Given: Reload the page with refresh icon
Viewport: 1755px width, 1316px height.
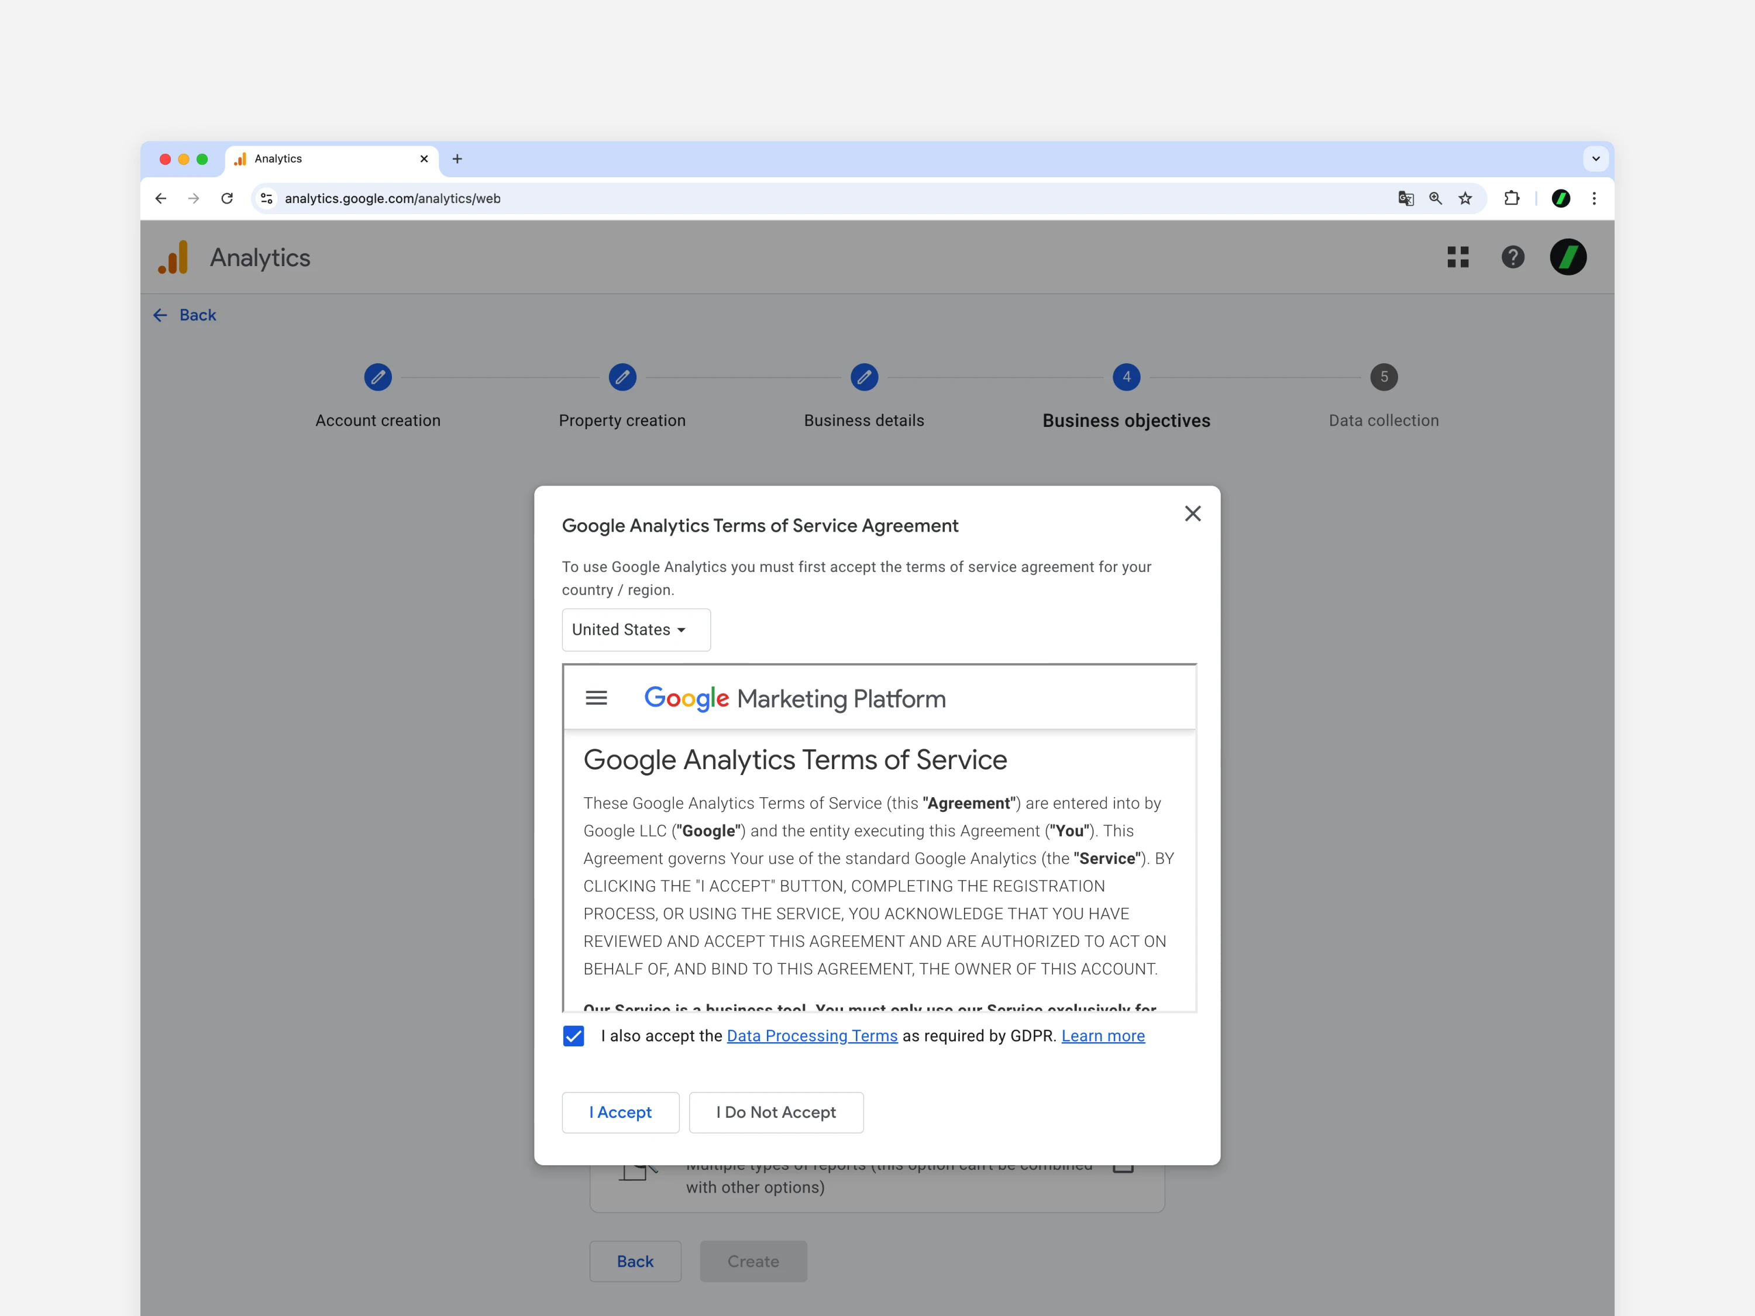Looking at the screenshot, I should pos(227,198).
